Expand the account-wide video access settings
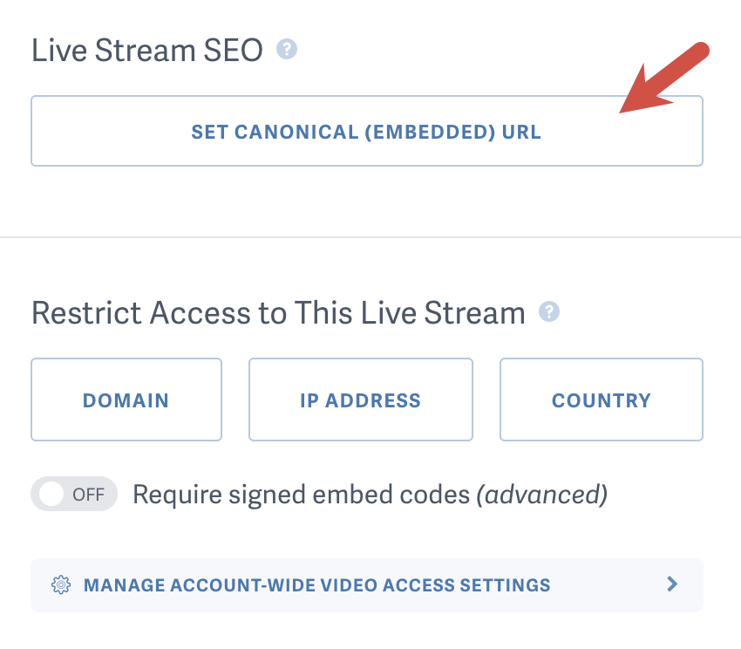 coord(366,585)
